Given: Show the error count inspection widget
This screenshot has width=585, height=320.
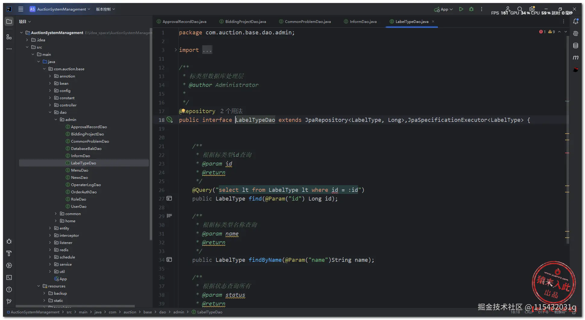Looking at the screenshot, I should tap(542, 32).
